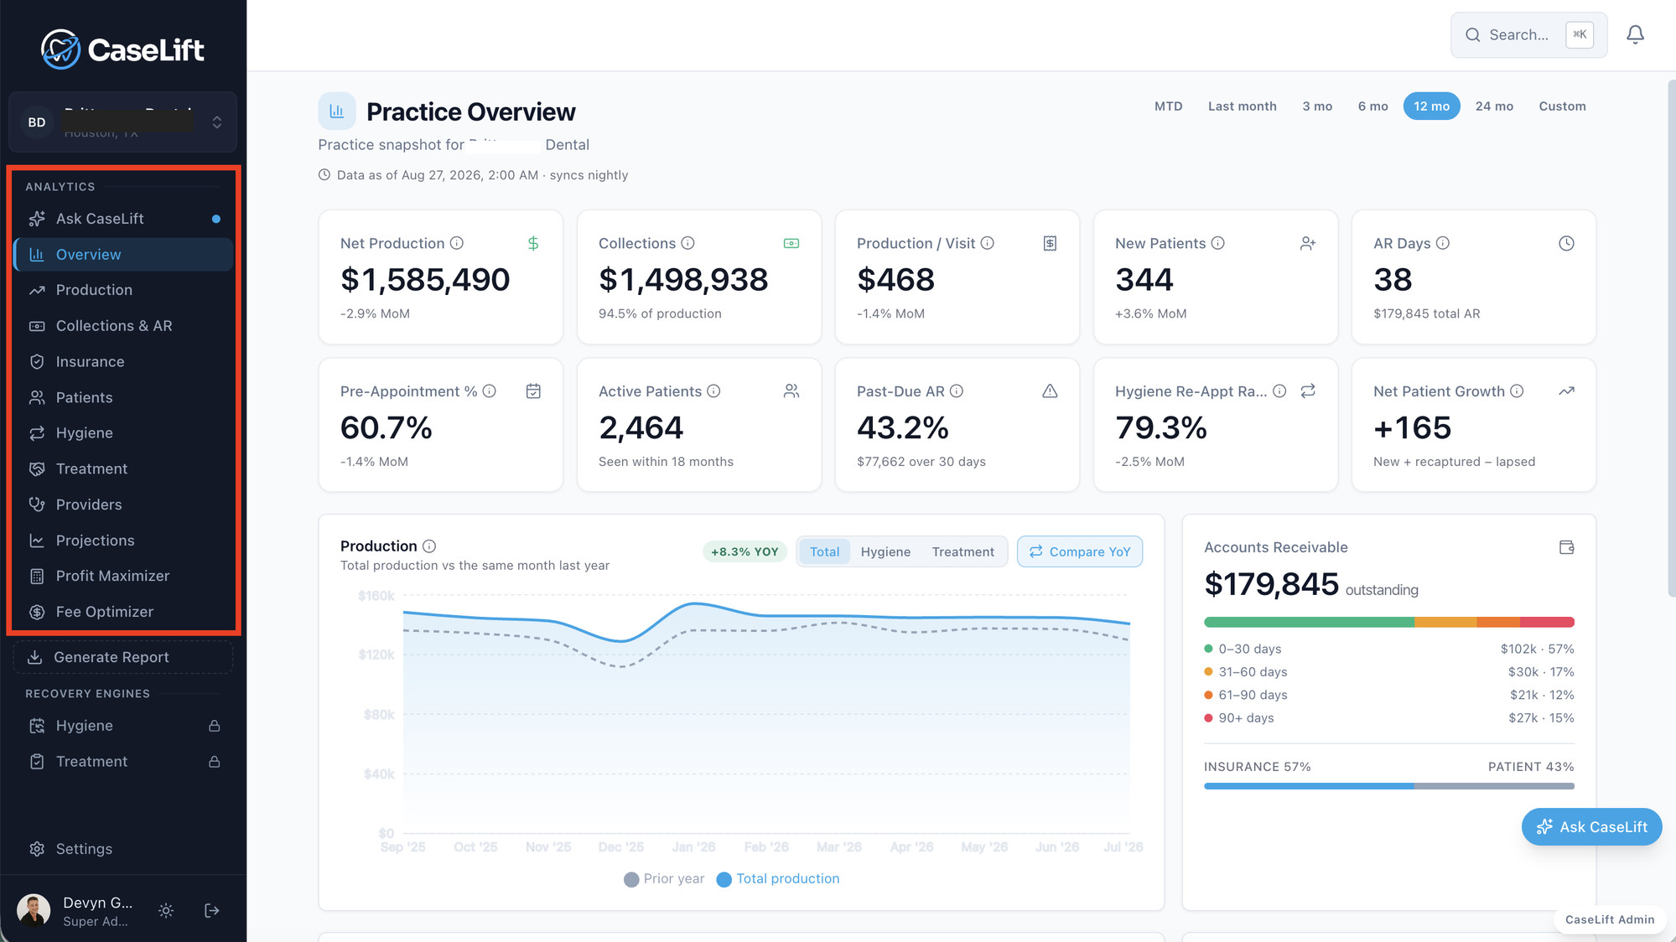Click the lock icon beside Recovery Treatment

pos(215,762)
